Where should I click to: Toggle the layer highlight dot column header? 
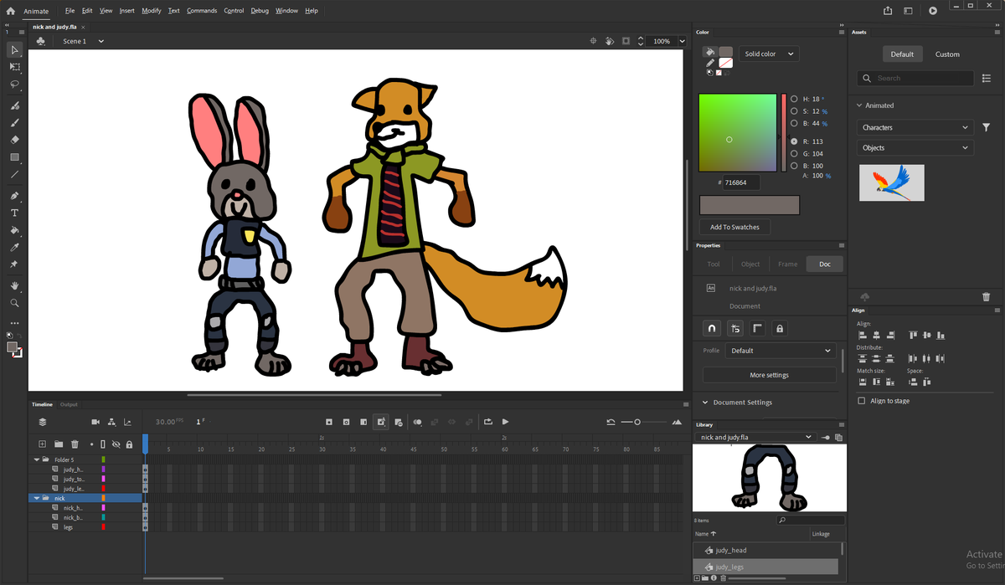92,444
